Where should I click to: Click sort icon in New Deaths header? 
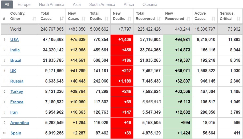point(129,19)
